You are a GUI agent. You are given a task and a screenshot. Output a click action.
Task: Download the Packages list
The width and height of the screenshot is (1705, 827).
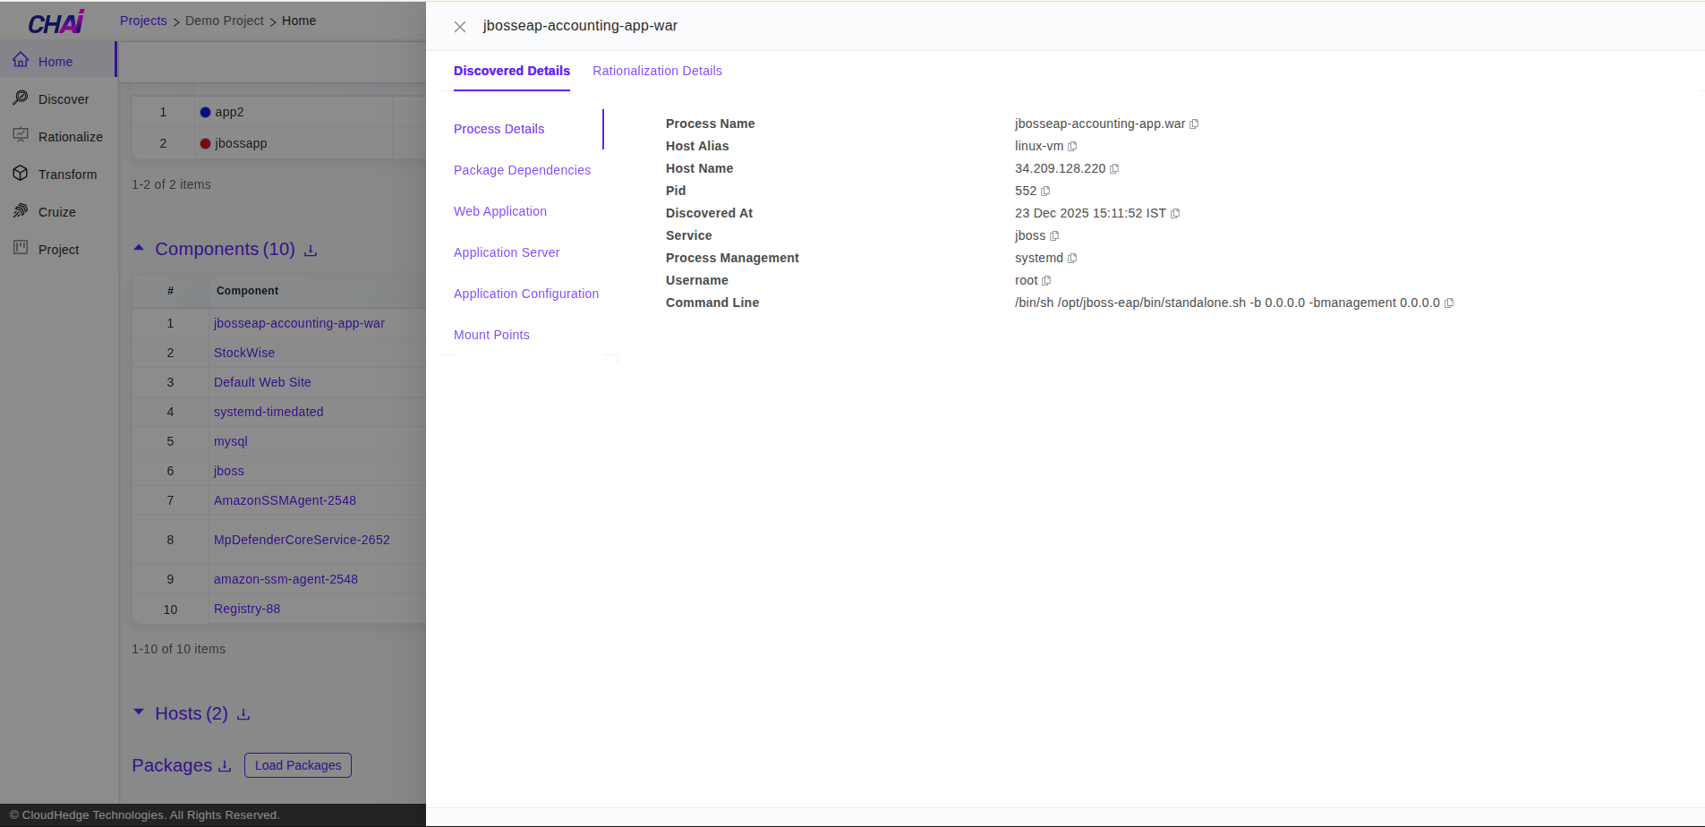click(x=225, y=766)
